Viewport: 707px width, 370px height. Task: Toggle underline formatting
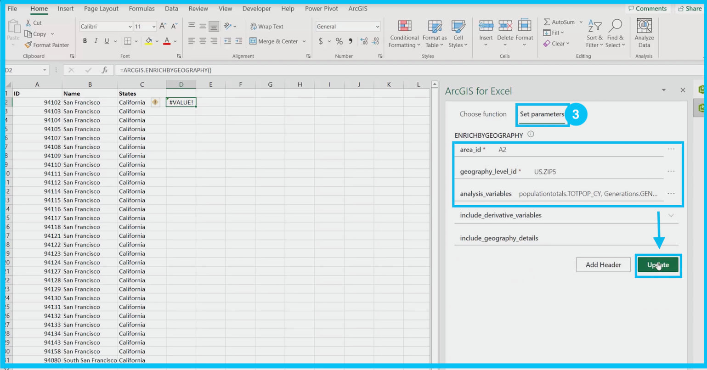click(x=107, y=41)
